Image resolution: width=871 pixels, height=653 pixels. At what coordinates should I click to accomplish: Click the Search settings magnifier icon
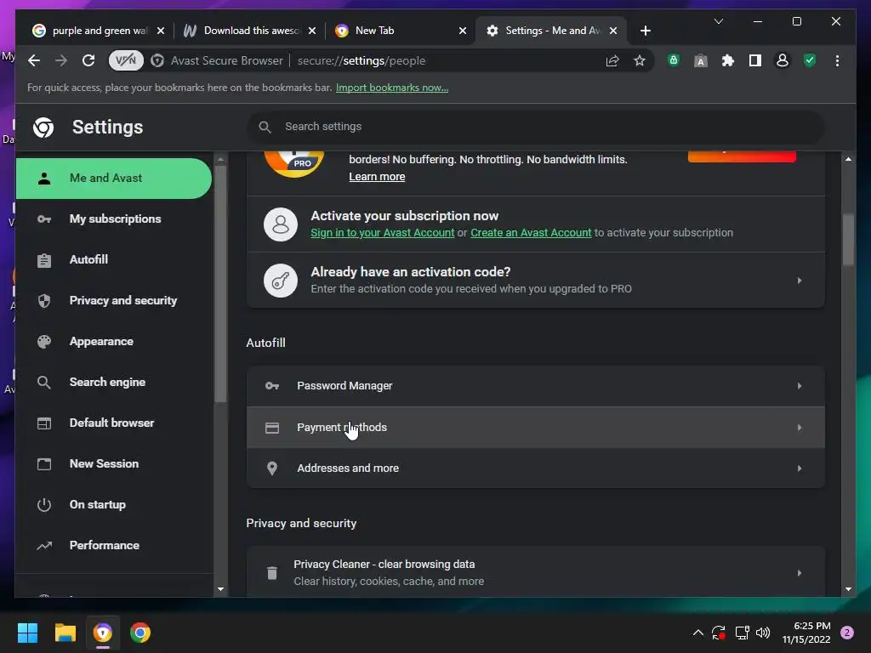click(x=265, y=128)
